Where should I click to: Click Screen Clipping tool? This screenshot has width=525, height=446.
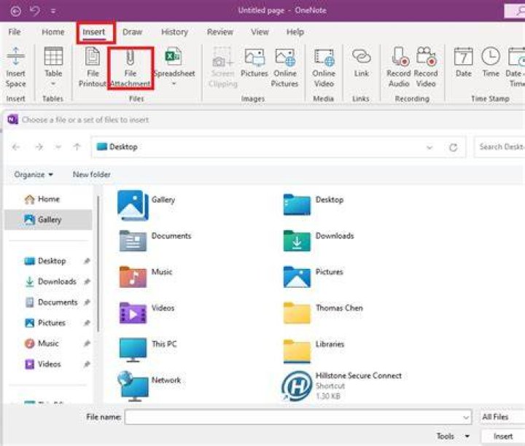pyautogui.click(x=222, y=67)
